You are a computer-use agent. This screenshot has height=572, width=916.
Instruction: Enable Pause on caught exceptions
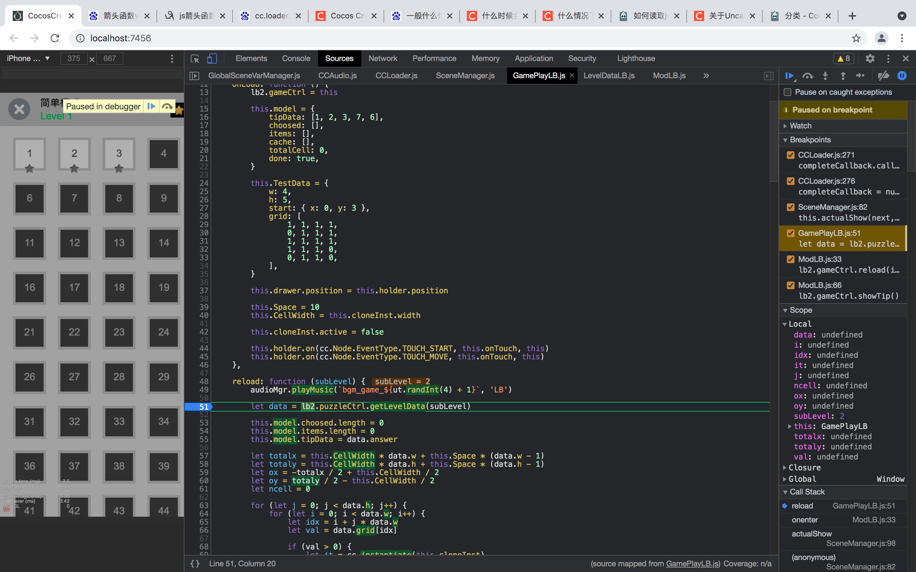tap(788, 92)
